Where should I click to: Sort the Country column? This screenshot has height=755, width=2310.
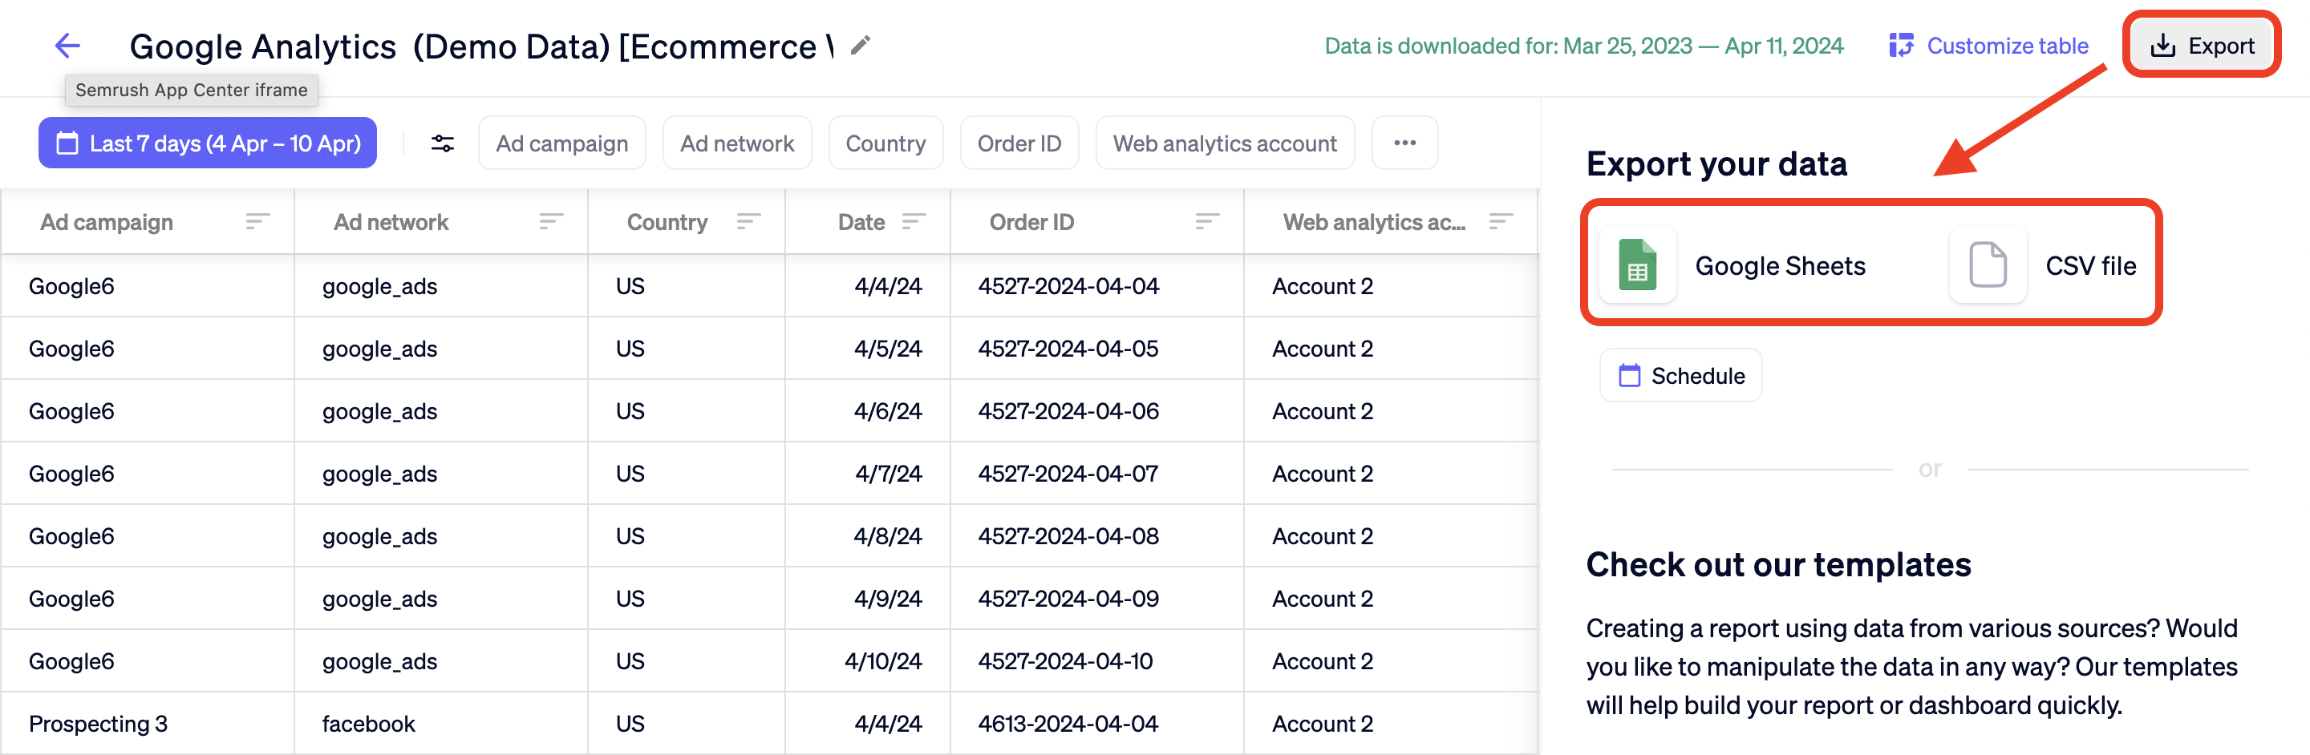pyautogui.click(x=749, y=221)
